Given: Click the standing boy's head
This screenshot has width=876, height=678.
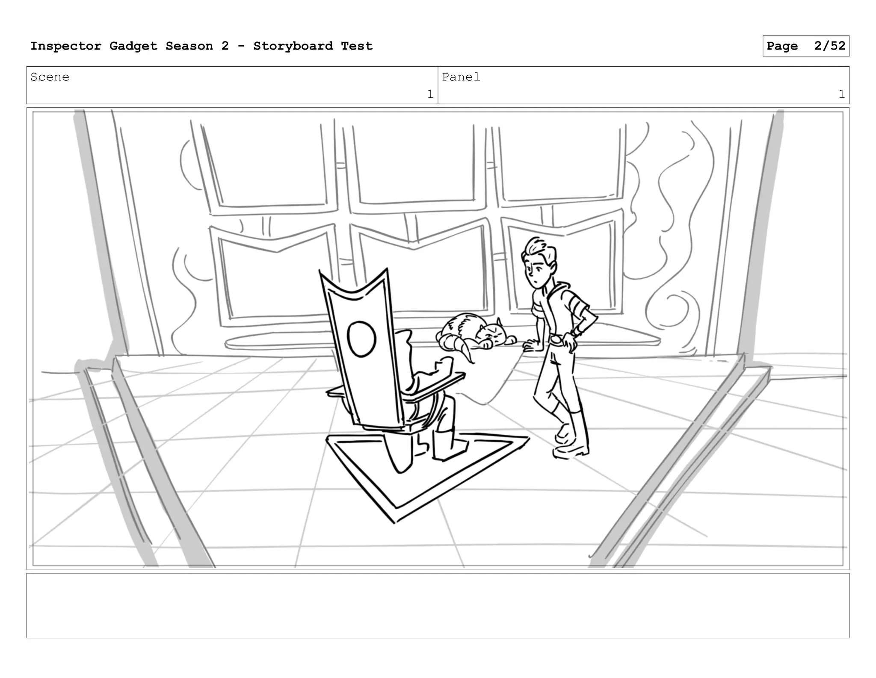Looking at the screenshot, I should pyautogui.click(x=539, y=262).
